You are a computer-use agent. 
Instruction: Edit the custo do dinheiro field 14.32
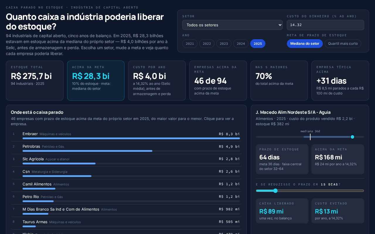[x=325, y=25]
